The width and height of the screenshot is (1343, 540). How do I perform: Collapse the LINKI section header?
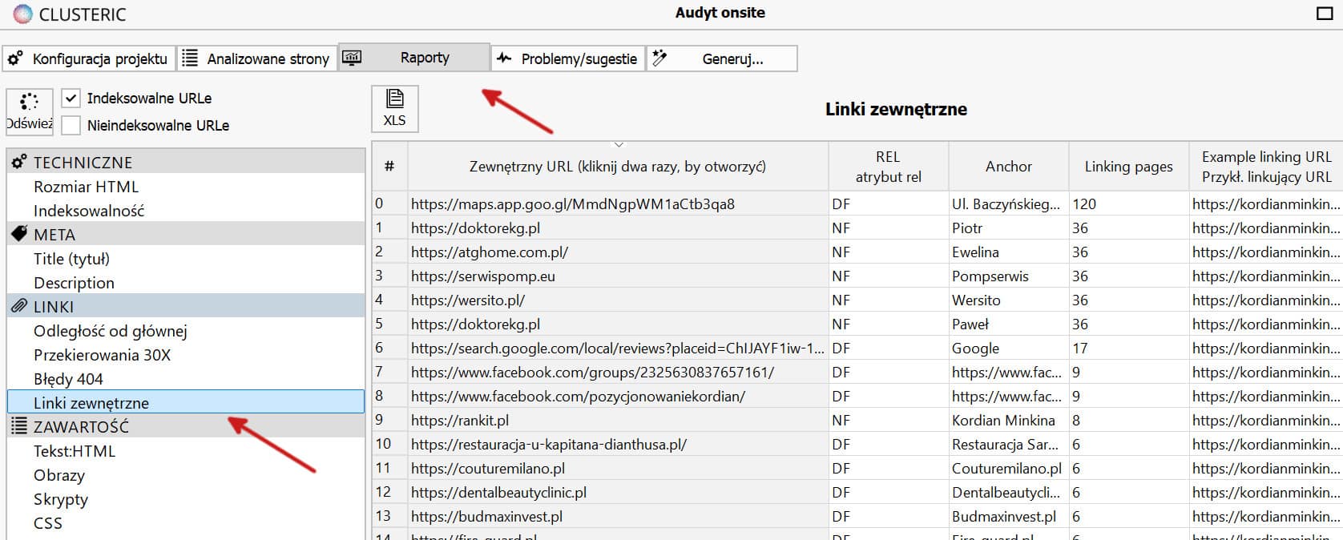click(x=186, y=306)
